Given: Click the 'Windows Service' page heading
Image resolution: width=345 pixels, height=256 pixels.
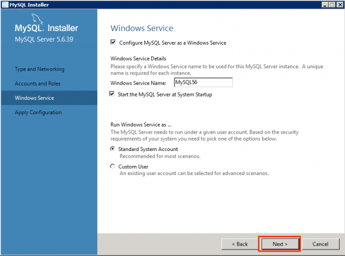Looking at the screenshot, I should (141, 28).
